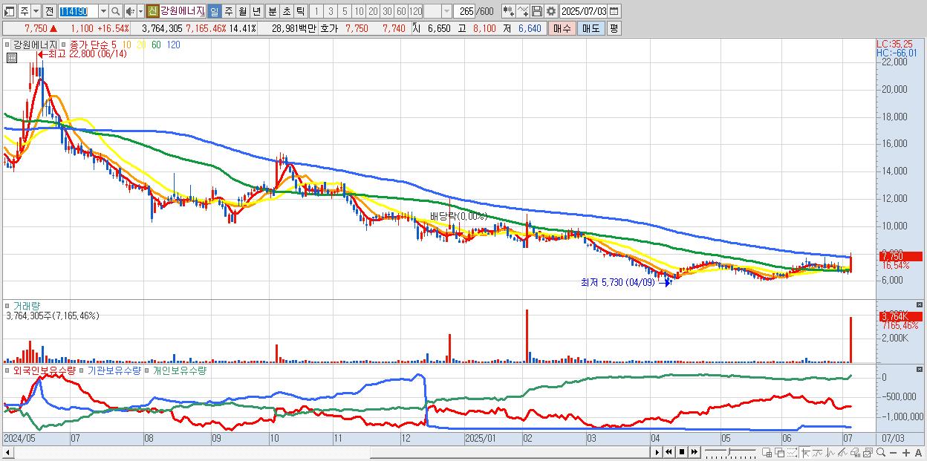Click the overlapping windows icon
This screenshot has height=461, width=927.
tap(780, 452)
